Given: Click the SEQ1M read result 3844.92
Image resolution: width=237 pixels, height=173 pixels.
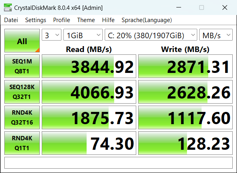Looking at the screenshot, I should 89,66.
